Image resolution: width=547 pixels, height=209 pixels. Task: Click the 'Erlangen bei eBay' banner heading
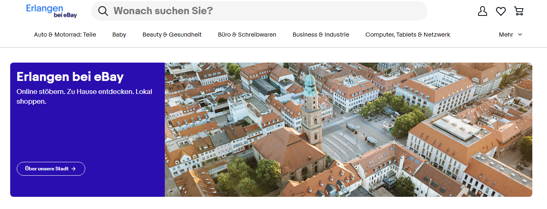(70, 76)
